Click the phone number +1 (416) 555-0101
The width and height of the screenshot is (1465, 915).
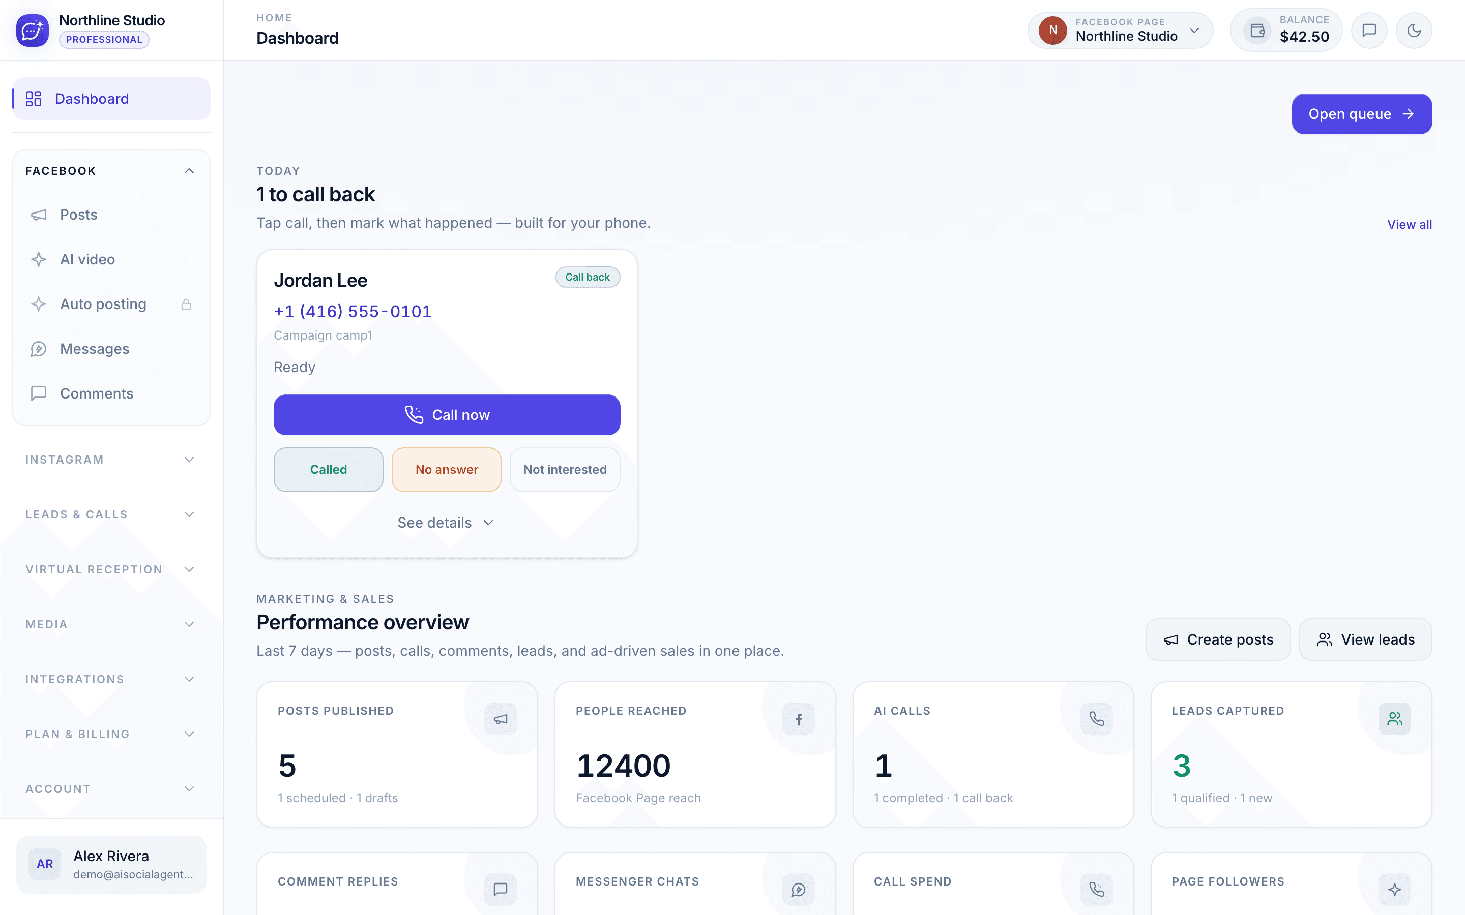pyautogui.click(x=353, y=311)
